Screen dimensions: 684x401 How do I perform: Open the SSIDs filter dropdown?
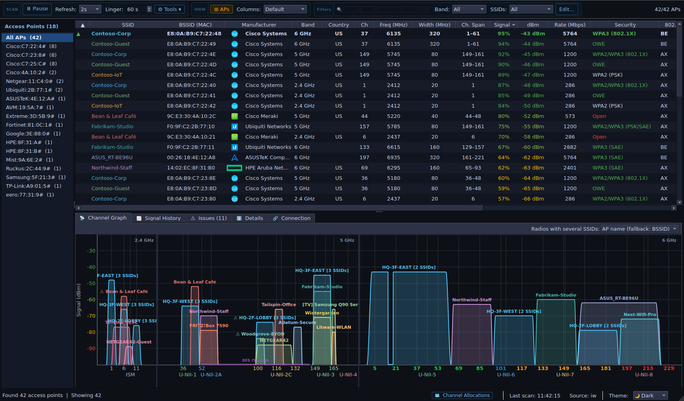[531, 9]
